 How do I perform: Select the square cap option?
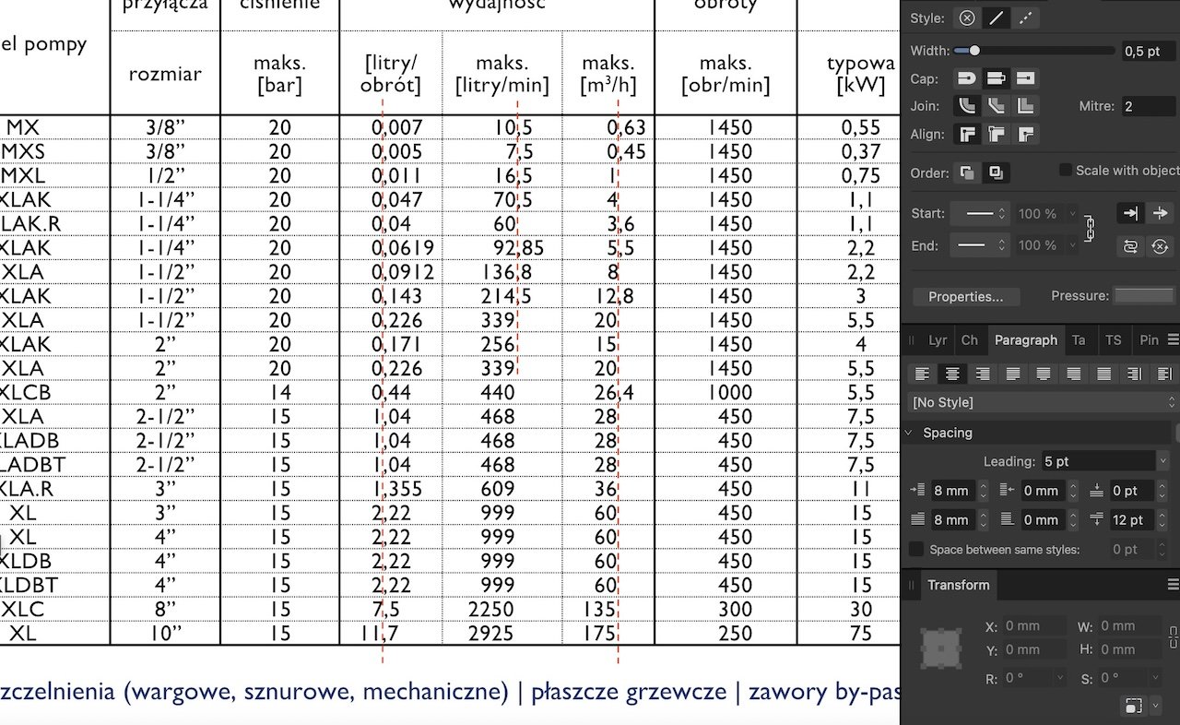point(1025,78)
